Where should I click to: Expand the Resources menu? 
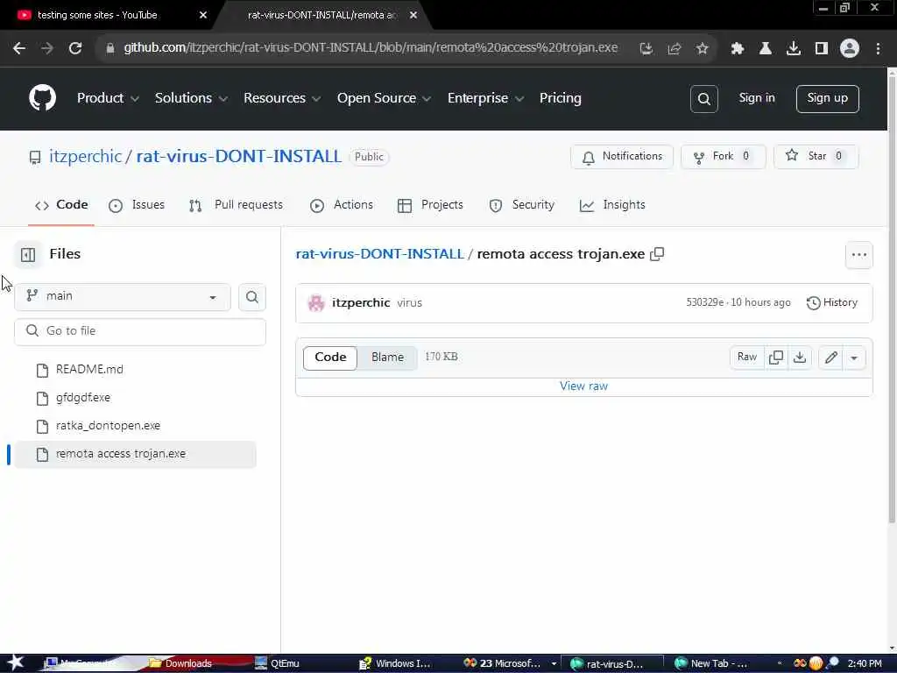click(282, 98)
